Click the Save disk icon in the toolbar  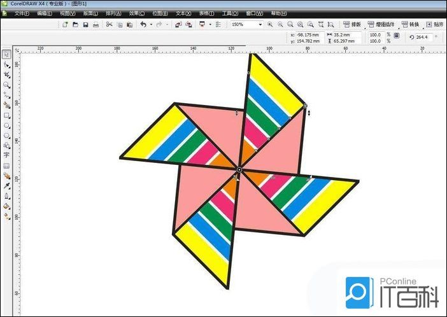tap(85, 24)
